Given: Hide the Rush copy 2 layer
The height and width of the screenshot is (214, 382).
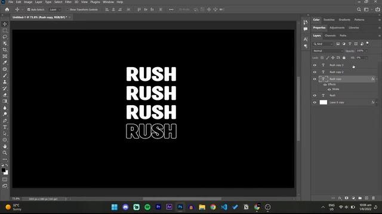Looking at the screenshot, I should click(315, 72).
